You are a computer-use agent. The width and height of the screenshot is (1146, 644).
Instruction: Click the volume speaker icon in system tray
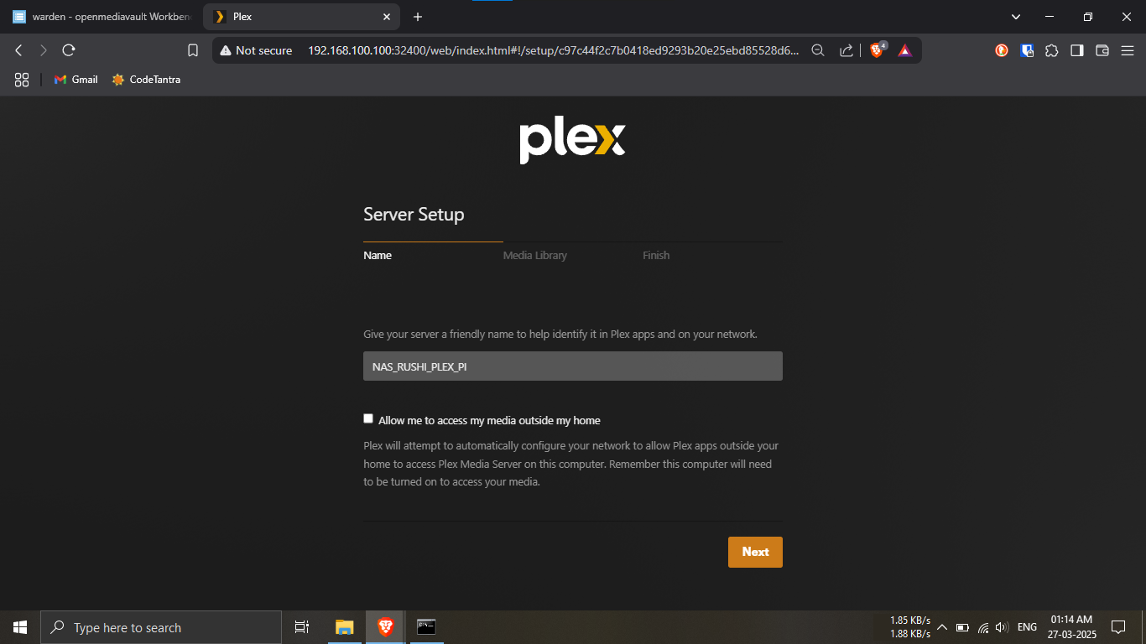[1002, 627]
